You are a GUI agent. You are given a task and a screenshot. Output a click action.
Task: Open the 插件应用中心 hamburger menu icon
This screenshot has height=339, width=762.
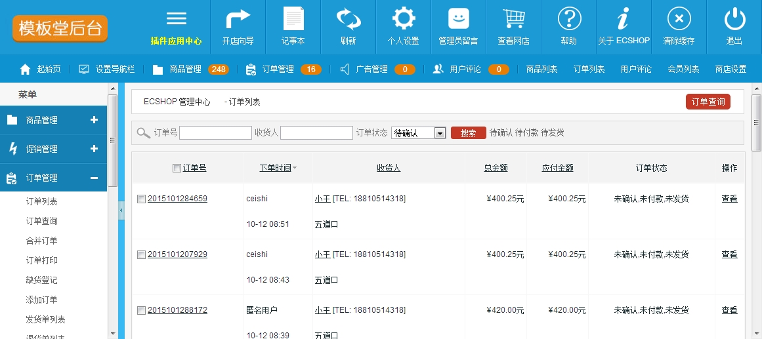pyautogui.click(x=176, y=19)
